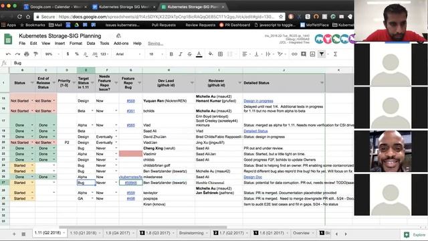
Task: Open the Edit menu
Action: pos(33,43)
